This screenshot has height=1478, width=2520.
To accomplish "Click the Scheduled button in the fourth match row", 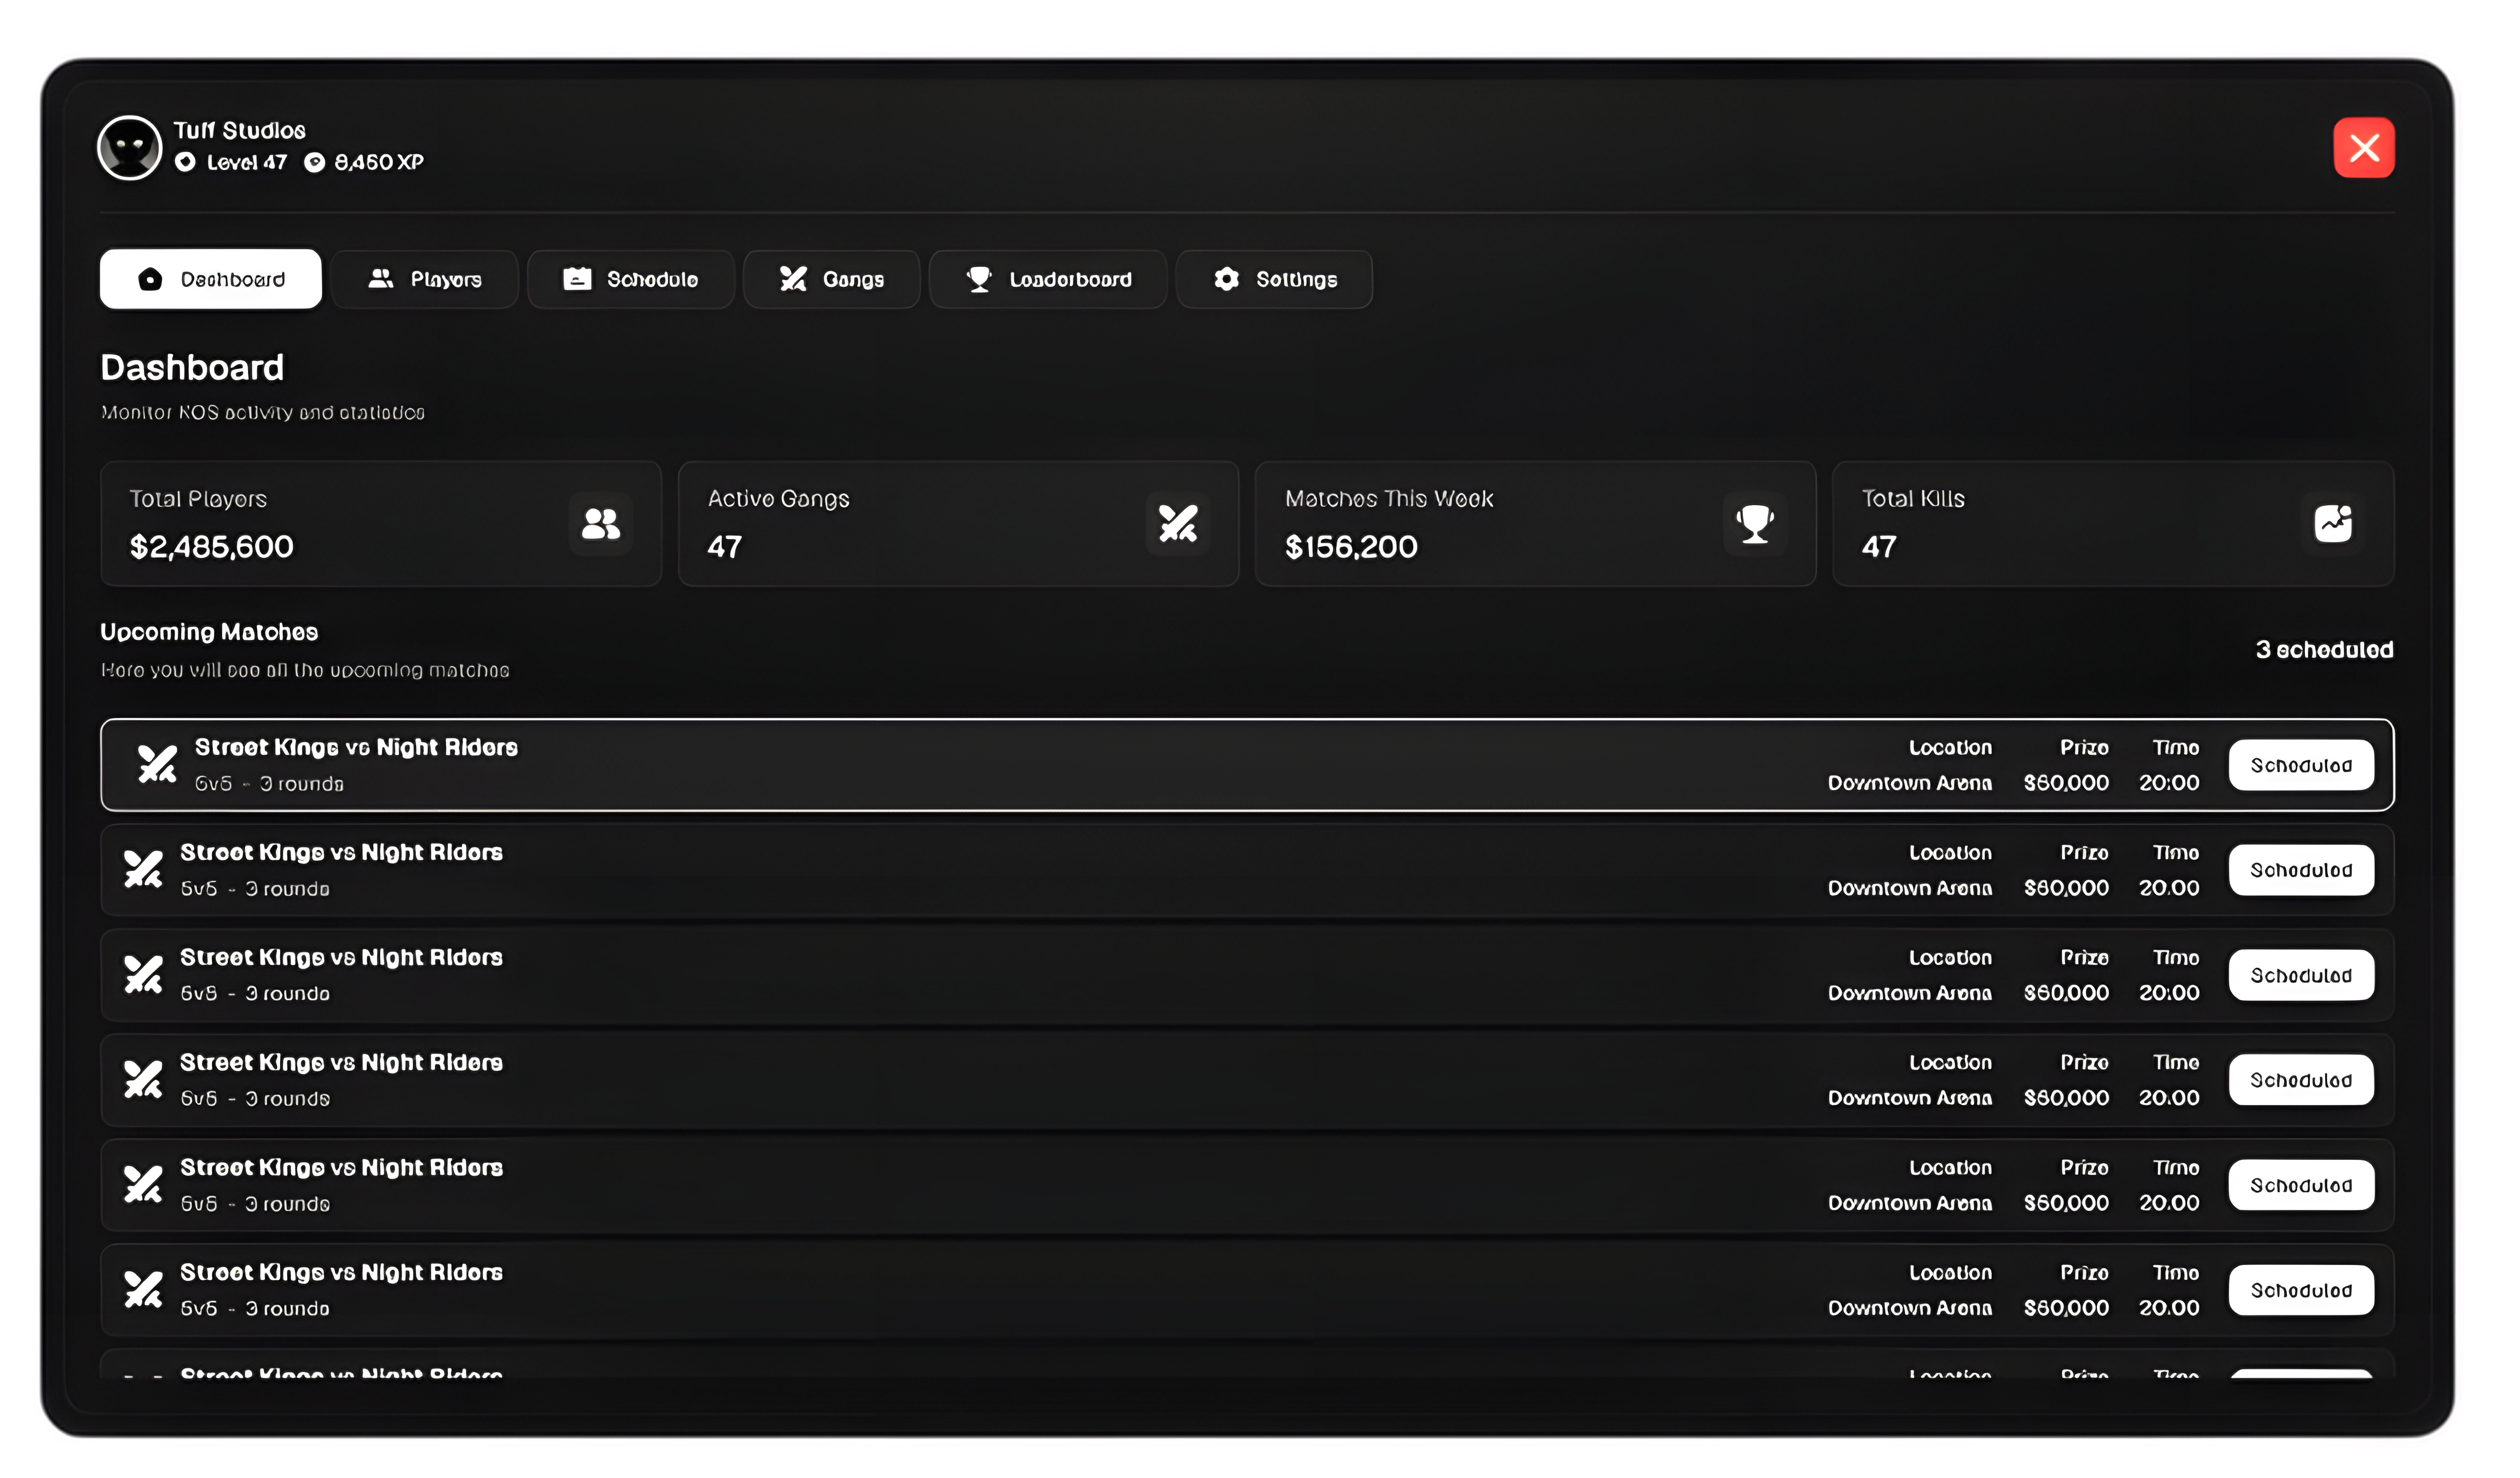I will coord(2301,1081).
